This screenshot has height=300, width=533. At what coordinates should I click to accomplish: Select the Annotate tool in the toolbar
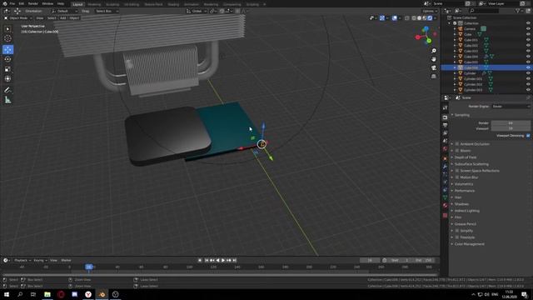pos(7,90)
